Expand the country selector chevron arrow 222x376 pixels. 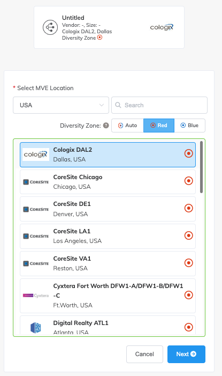tap(102, 105)
